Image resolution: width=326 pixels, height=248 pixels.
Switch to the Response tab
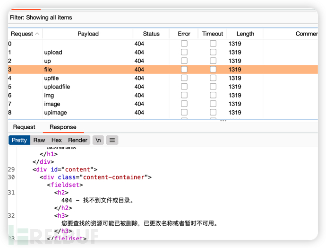[x=63, y=127]
